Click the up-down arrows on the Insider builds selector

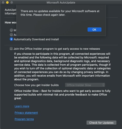103,85
